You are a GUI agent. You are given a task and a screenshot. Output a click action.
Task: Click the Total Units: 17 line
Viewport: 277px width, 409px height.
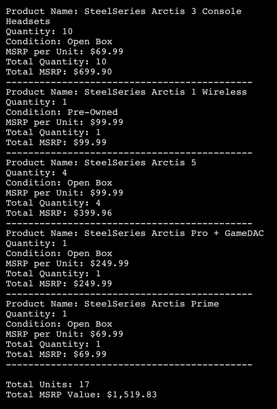point(48,384)
